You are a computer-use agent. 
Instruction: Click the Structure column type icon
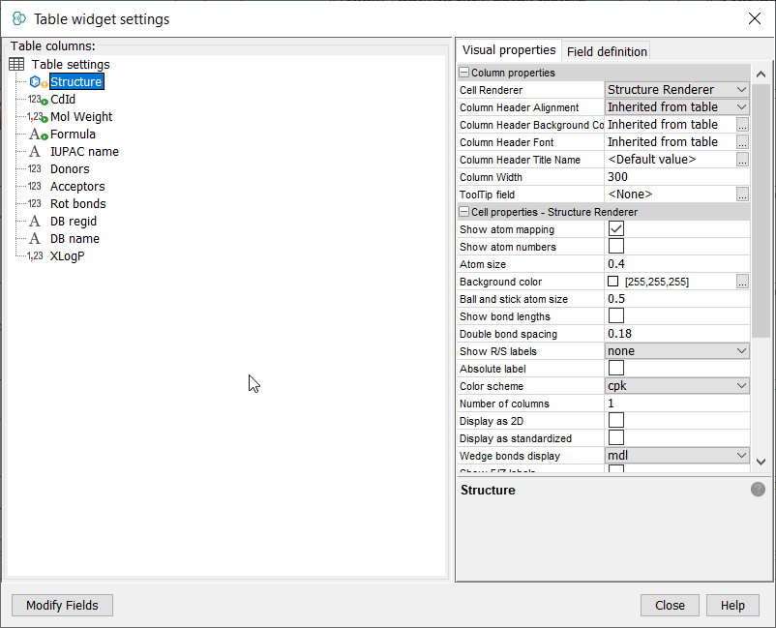click(38, 82)
